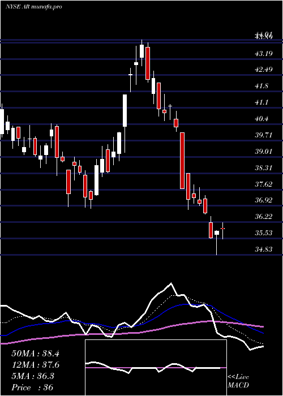The height and width of the screenshot is (396, 283).
Task: Click the tallest red candle near 39.71
Action: click(182, 160)
